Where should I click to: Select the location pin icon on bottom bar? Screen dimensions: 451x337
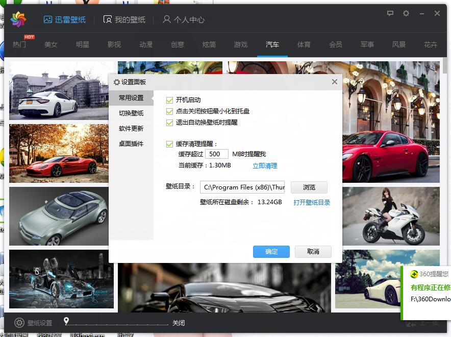click(x=66, y=322)
